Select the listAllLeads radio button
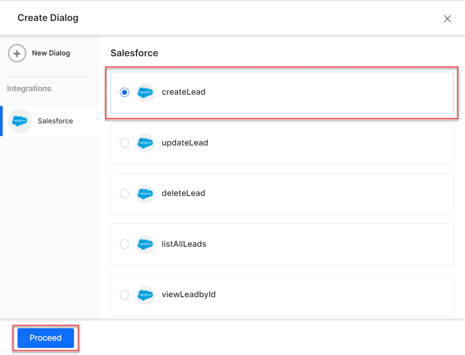 (x=124, y=244)
